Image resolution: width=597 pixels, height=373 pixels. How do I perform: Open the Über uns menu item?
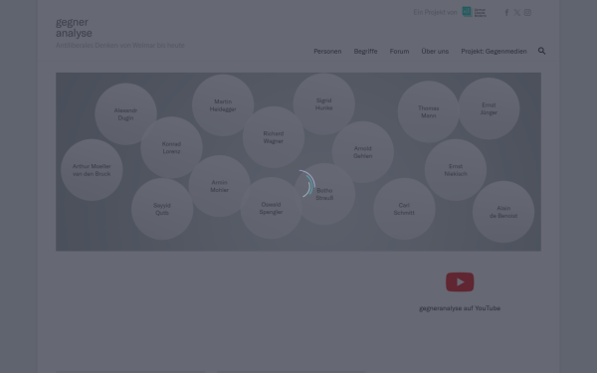point(435,51)
